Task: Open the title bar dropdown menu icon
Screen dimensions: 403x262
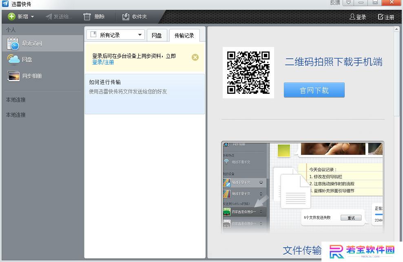Action: point(348,2)
